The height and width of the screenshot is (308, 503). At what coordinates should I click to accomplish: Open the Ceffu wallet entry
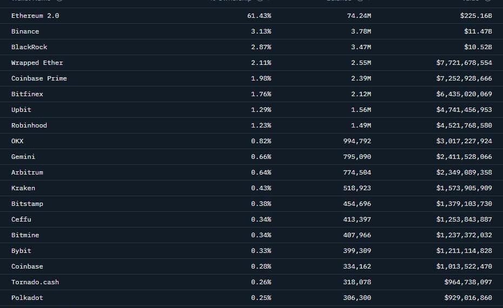click(21, 219)
